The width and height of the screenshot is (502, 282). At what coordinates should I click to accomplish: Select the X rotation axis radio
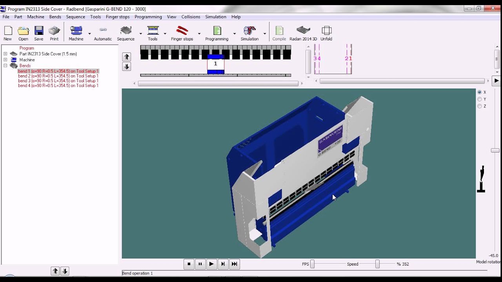pos(479,92)
